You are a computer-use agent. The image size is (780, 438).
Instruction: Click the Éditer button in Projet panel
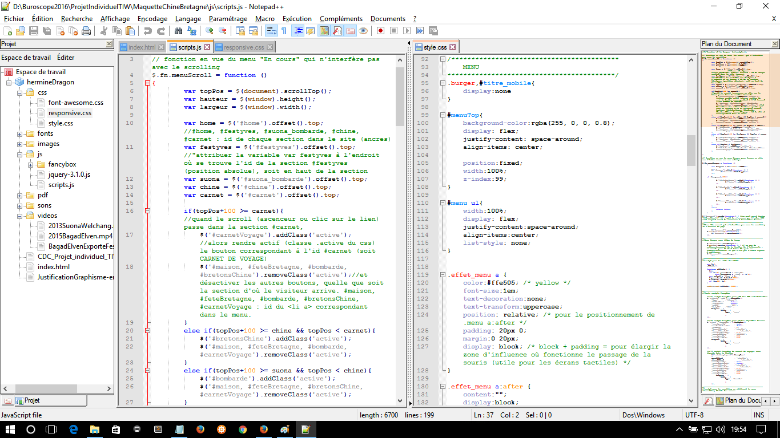66,58
